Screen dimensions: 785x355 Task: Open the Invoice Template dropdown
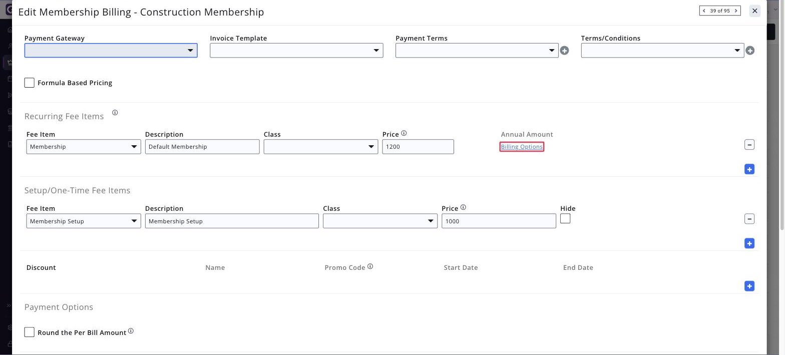pyautogui.click(x=296, y=50)
